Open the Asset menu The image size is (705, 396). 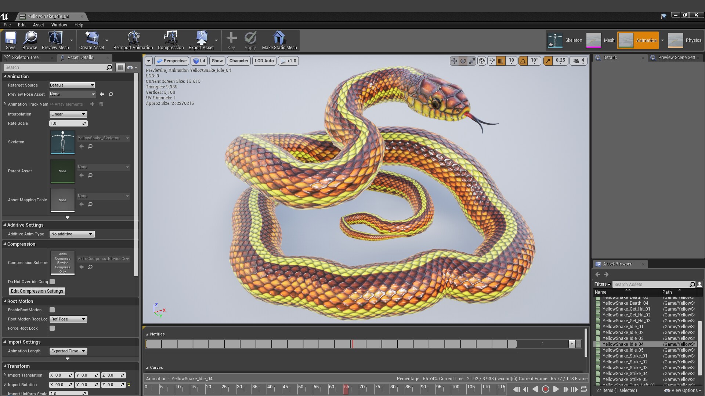click(x=38, y=25)
